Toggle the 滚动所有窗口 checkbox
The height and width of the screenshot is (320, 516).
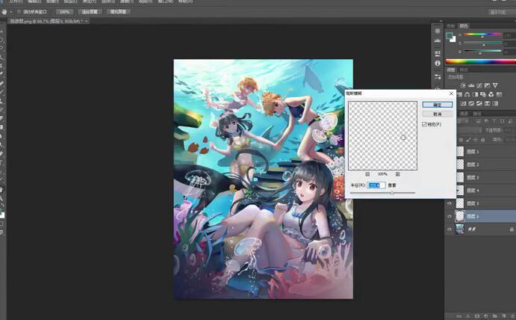tap(19, 12)
